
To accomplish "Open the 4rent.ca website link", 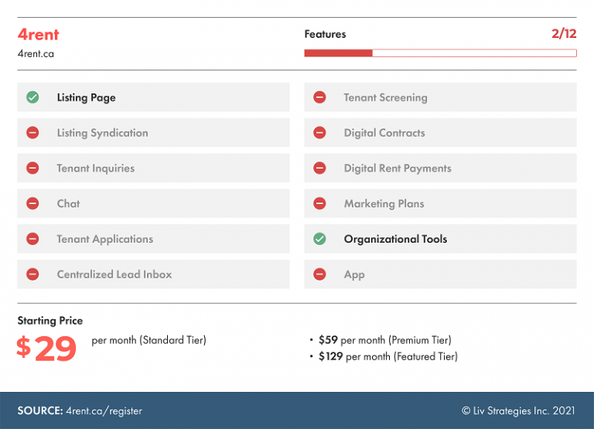I will [x=36, y=54].
